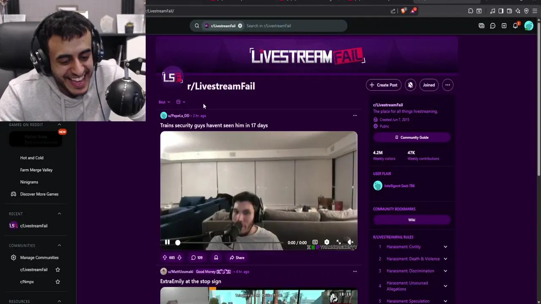This screenshot has width=541, height=304.
Task: Pause the video in first post
Action: click(167, 242)
